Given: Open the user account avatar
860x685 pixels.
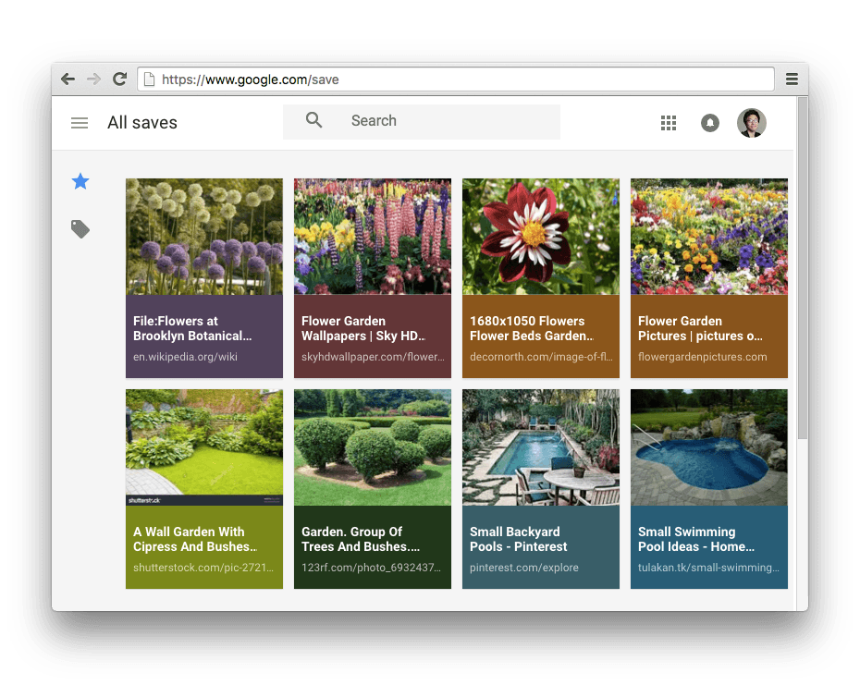Looking at the screenshot, I should click(x=751, y=123).
